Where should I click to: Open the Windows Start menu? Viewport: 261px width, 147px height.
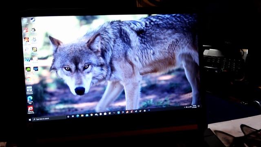click(30, 120)
